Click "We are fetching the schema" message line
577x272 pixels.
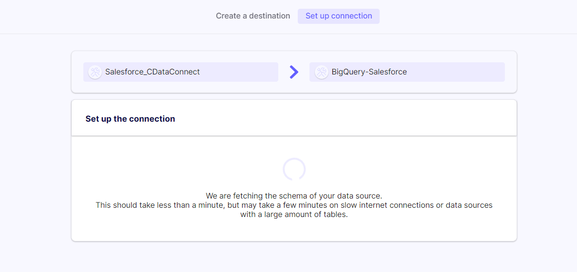(x=294, y=196)
